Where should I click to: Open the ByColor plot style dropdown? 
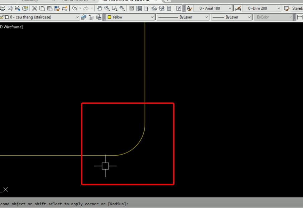274,17
